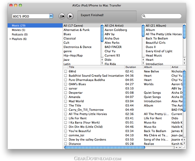Filter by Alternative & Punk genre

pyautogui.click(x=76, y=30)
